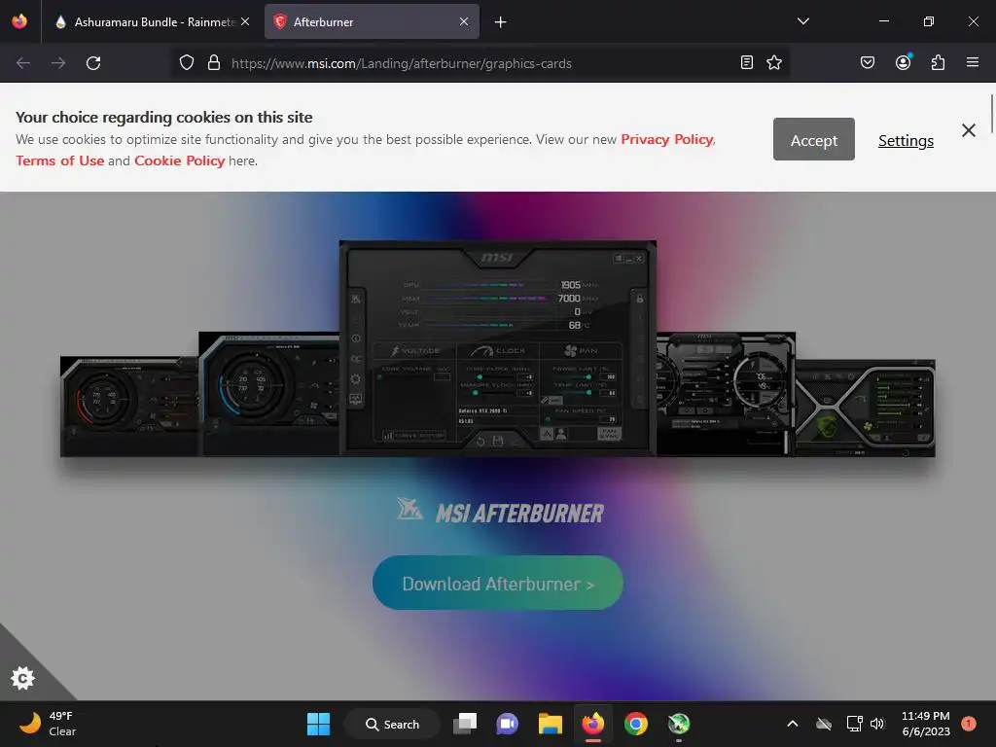Image resolution: width=996 pixels, height=747 pixels.
Task: Click the MSI Afterburner logo
Action: [500, 512]
